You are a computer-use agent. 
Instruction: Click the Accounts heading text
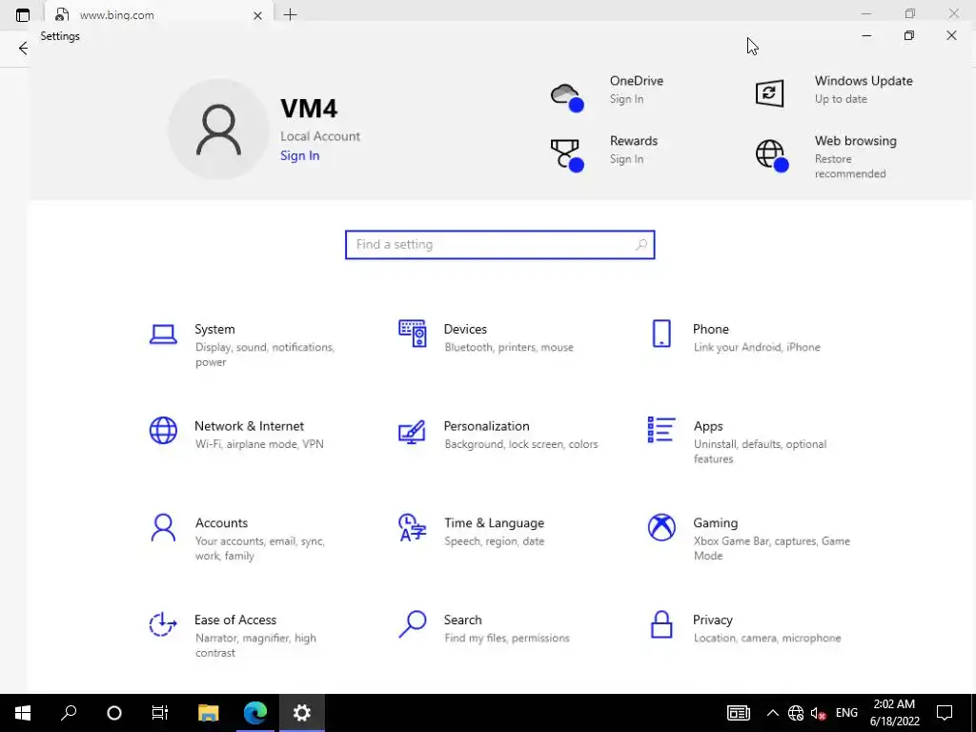[x=221, y=523]
